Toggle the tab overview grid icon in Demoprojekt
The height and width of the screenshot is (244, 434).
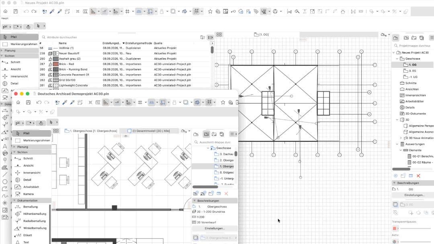tap(56, 131)
